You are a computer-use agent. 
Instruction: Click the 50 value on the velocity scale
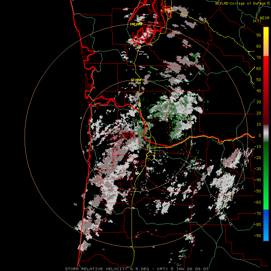tap(259, 80)
